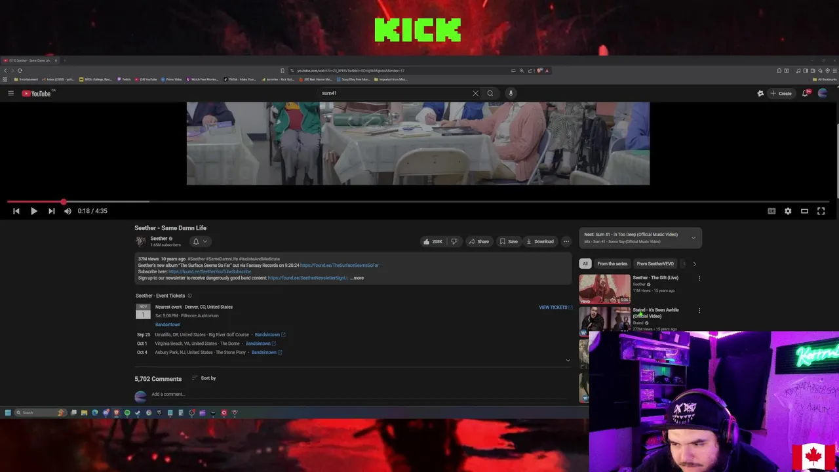Open the comments Sort by menu
839x472 pixels.
(x=204, y=378)
